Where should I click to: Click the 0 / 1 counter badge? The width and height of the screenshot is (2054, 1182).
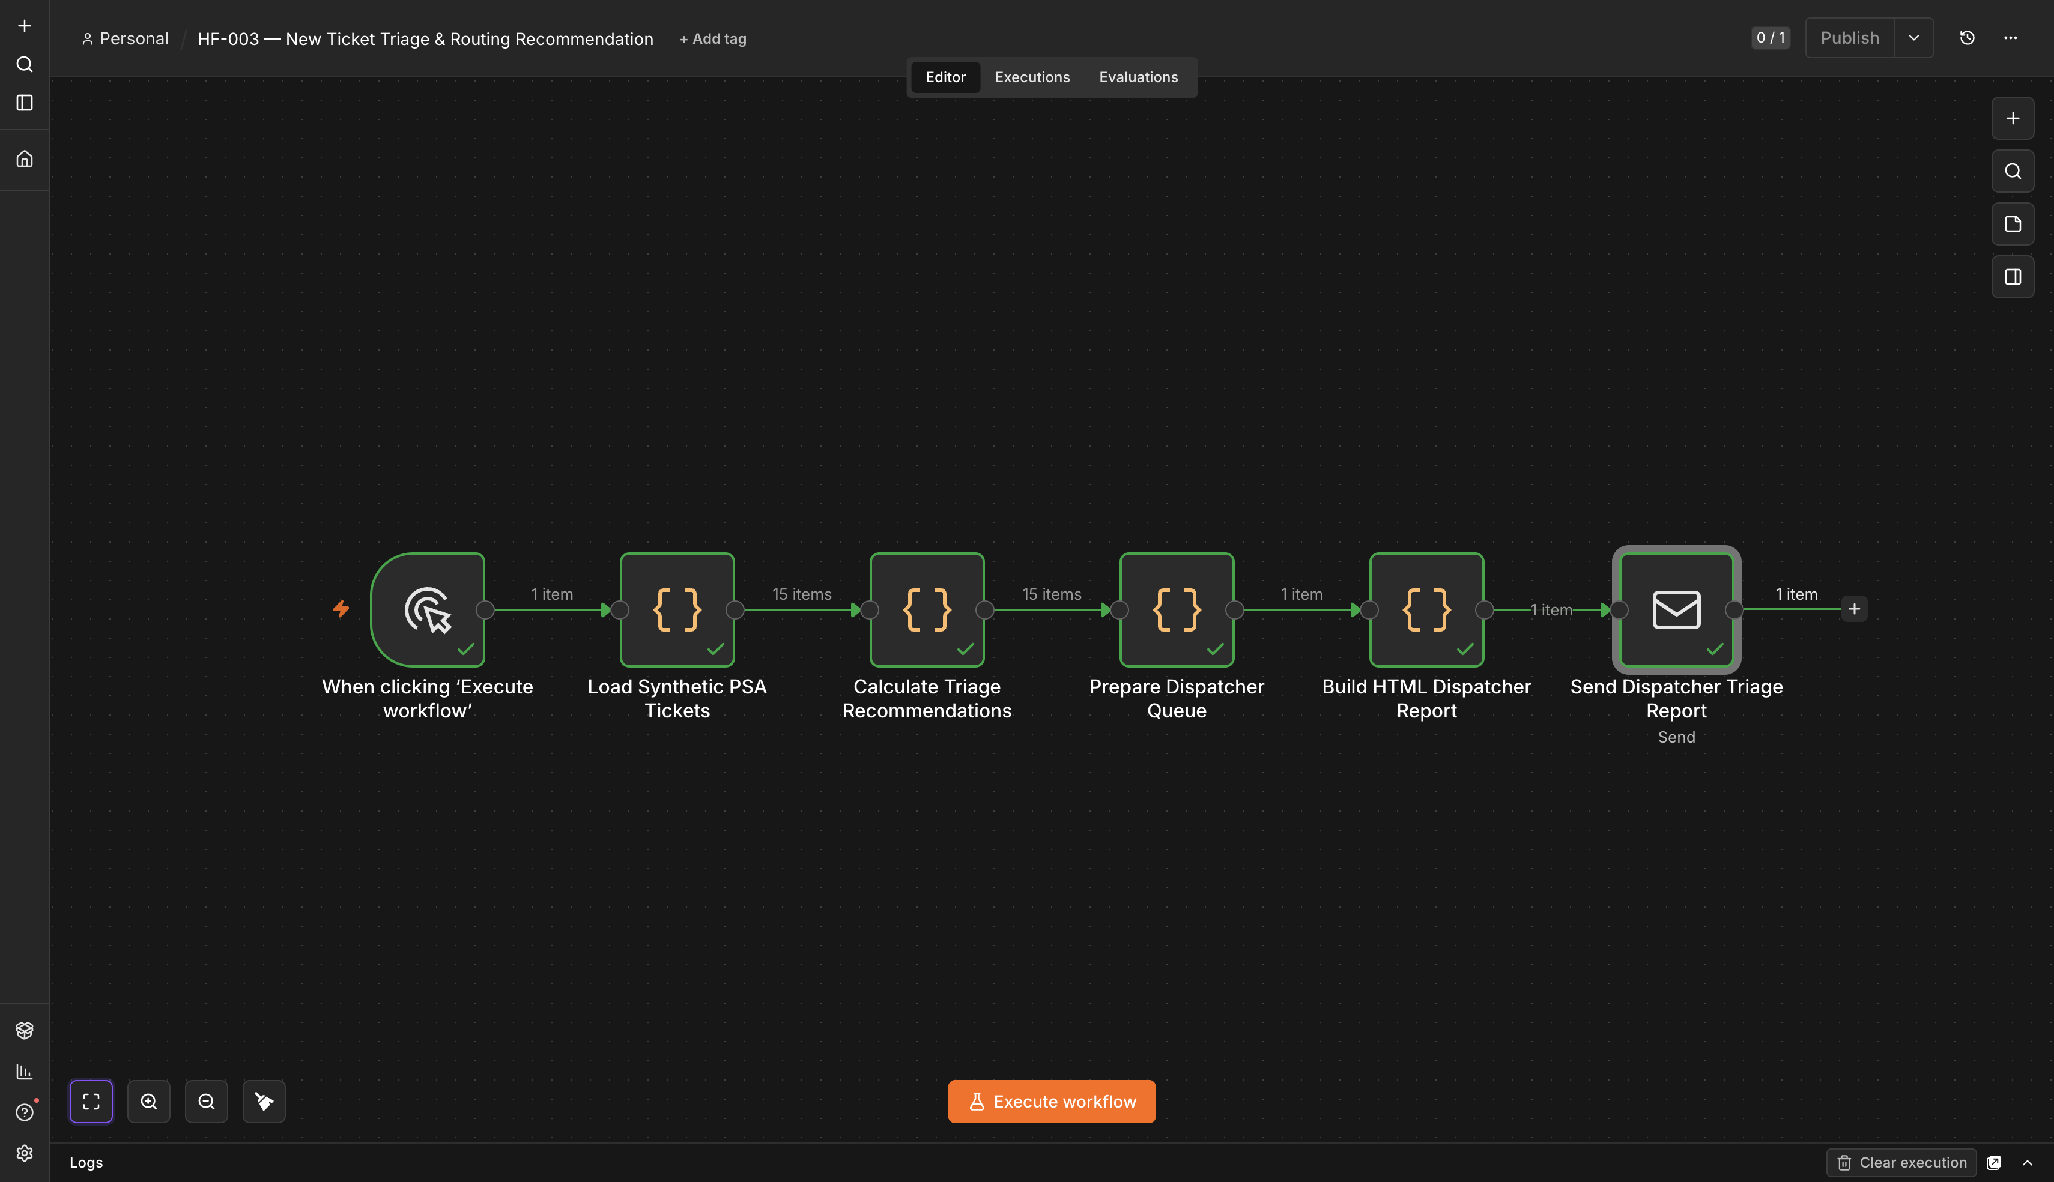[x=1771, y=38]
